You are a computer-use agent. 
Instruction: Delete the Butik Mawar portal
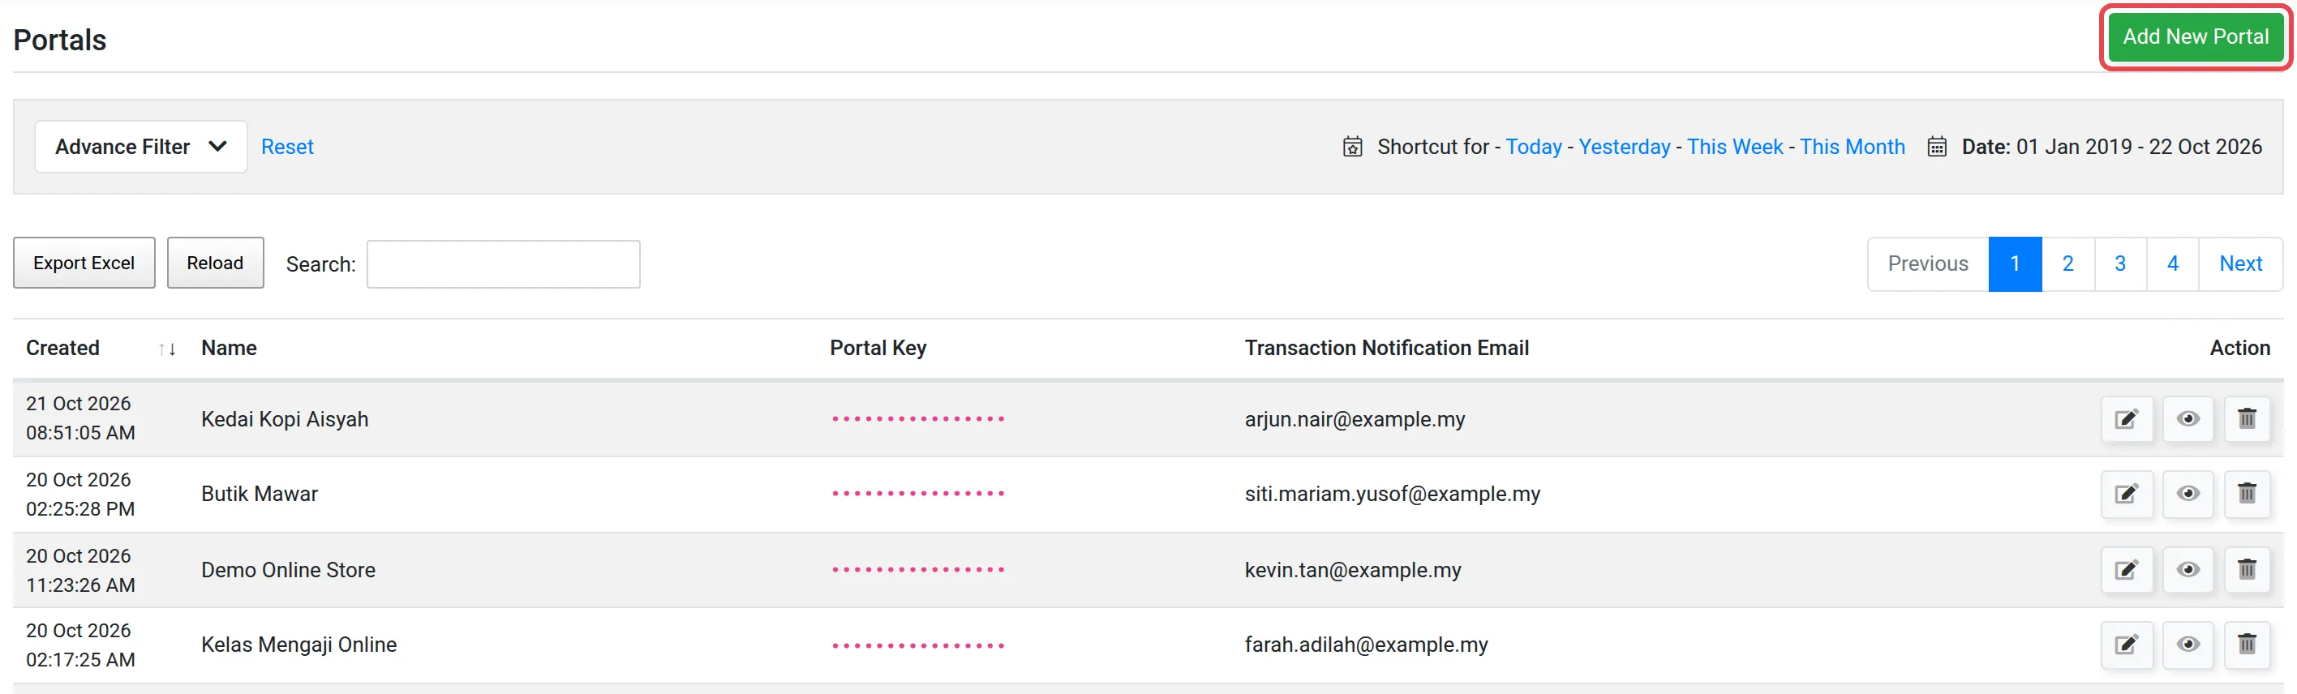(x=2246, y=494)
